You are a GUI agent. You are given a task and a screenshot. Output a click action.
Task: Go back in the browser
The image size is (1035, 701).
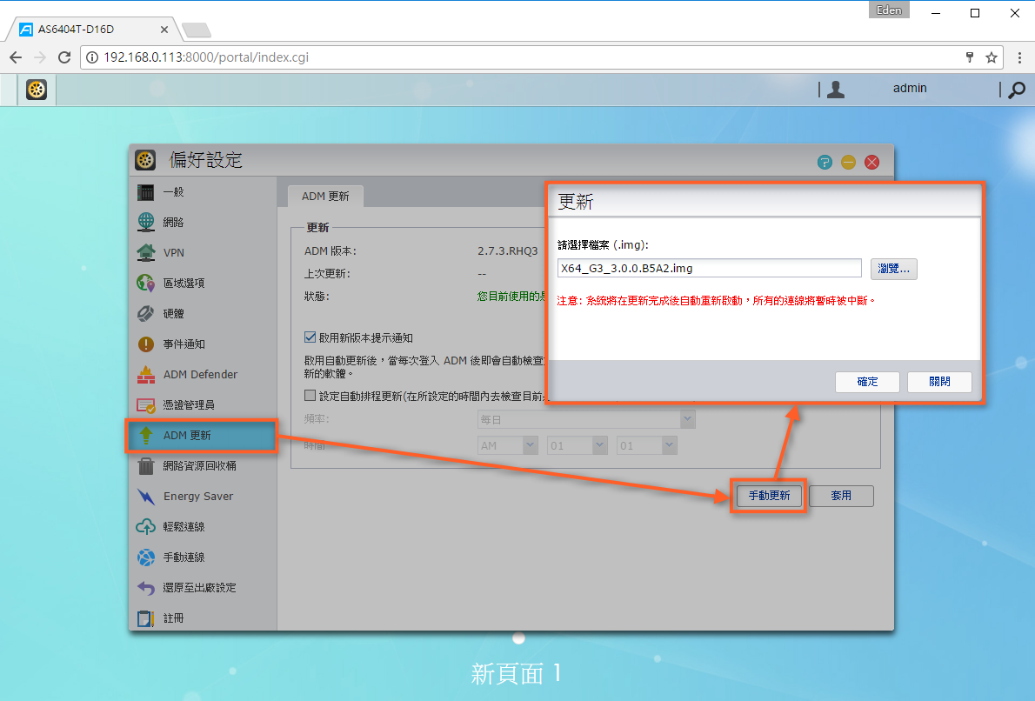click(x=16, y=57)
